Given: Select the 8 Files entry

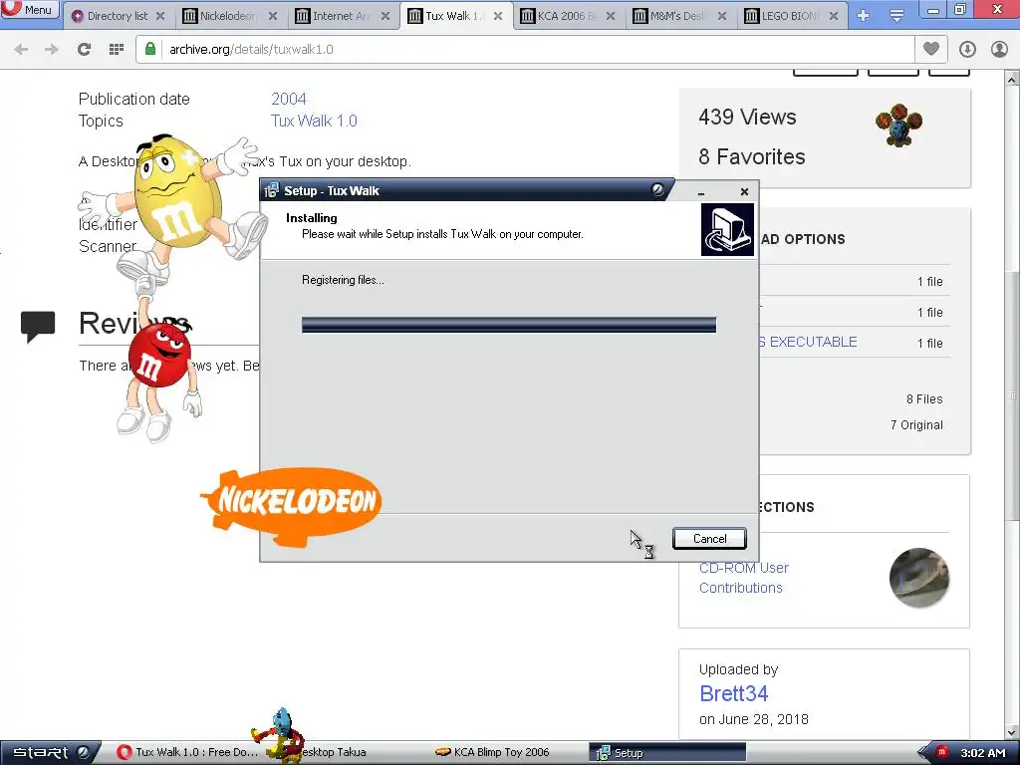Looking at the screenshot, I should (x=924, y=399).
